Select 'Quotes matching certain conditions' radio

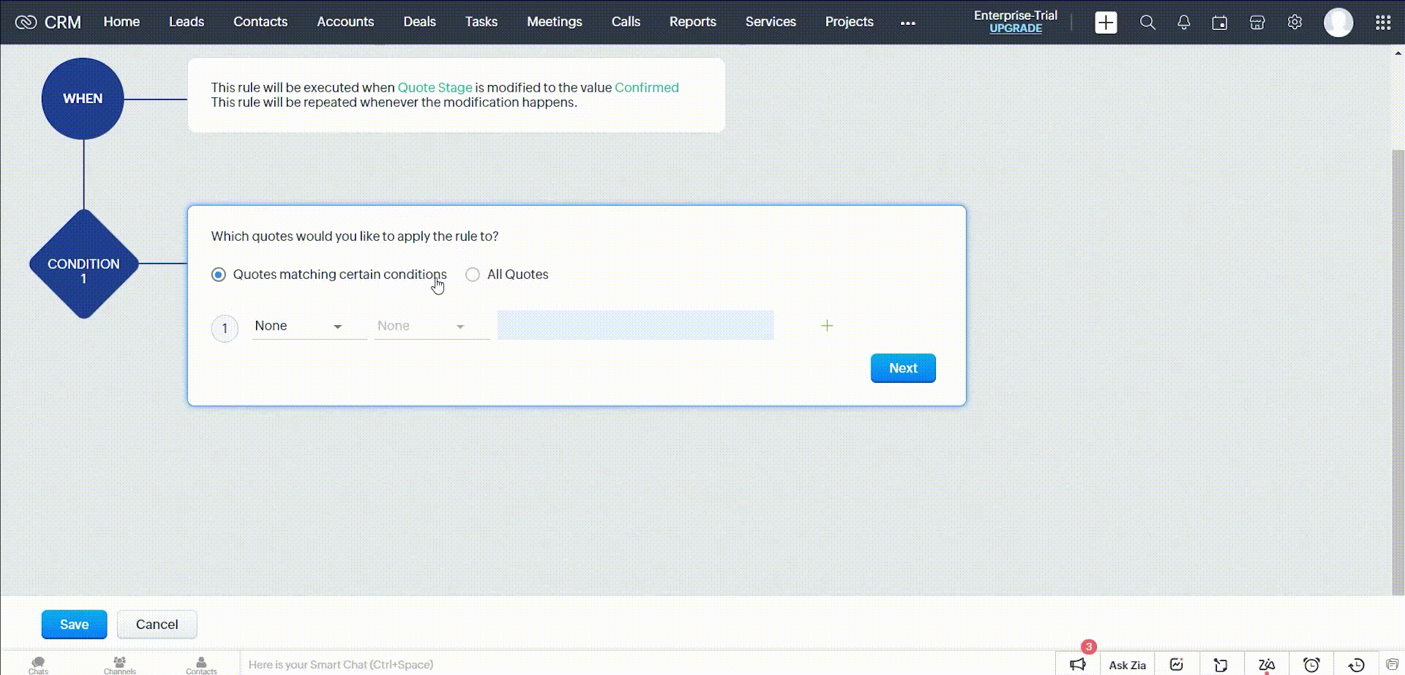point(219,275)
